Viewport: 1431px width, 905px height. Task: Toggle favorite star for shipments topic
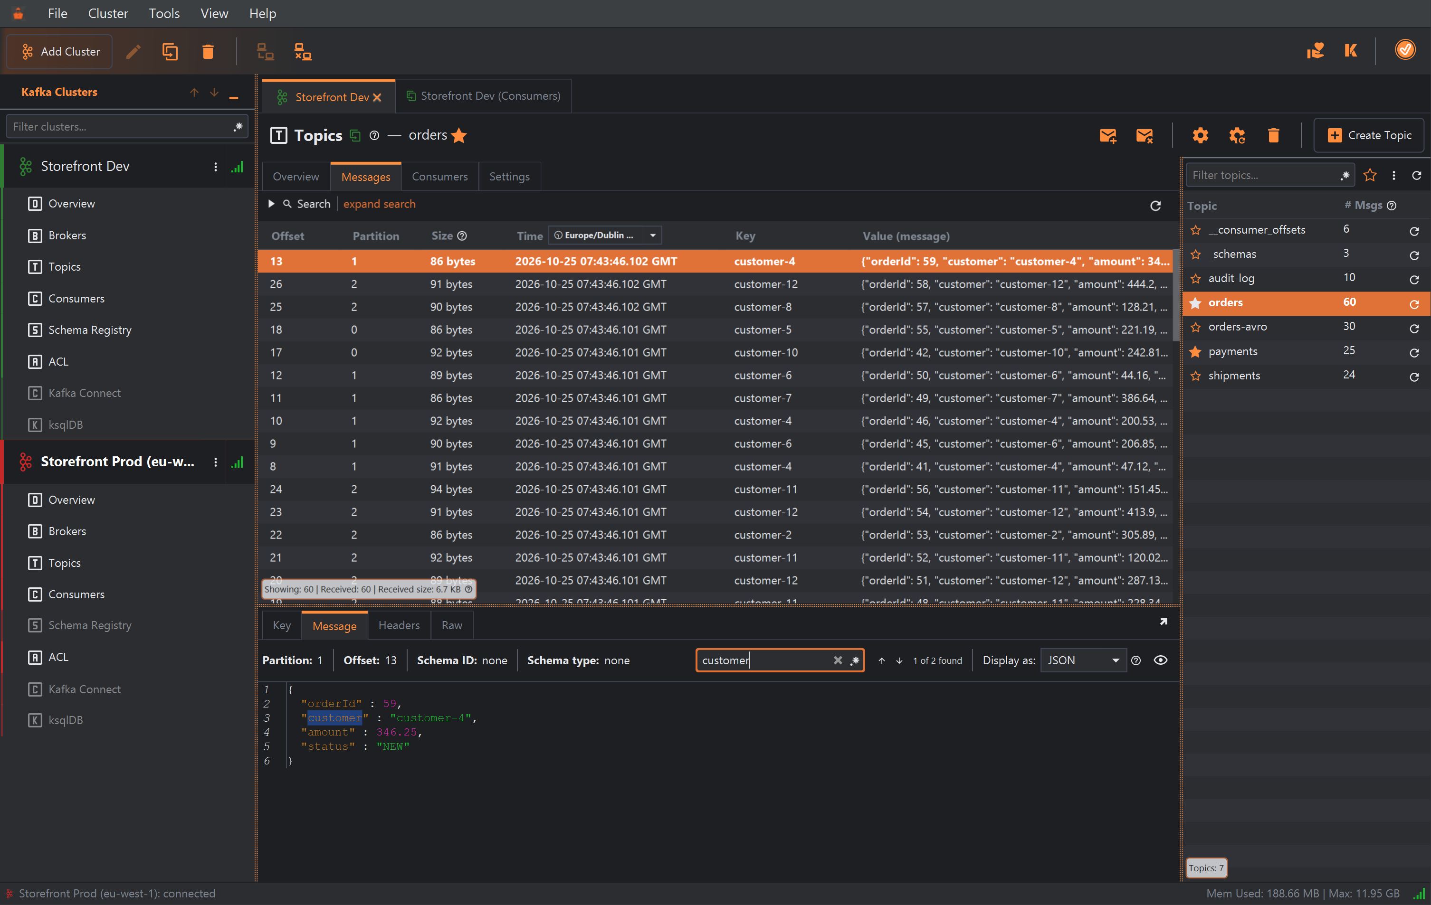point(1196,376)
